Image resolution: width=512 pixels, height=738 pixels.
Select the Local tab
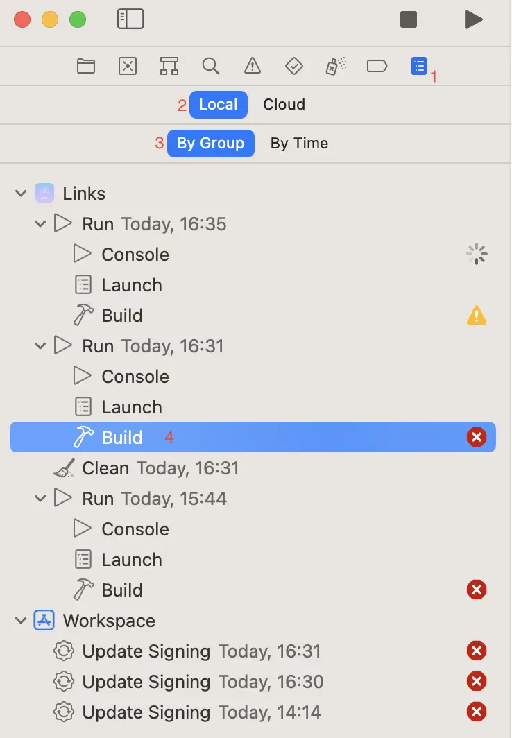point(218,105)
